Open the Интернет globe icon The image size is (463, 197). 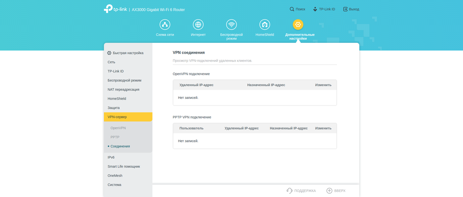[198, 25]
